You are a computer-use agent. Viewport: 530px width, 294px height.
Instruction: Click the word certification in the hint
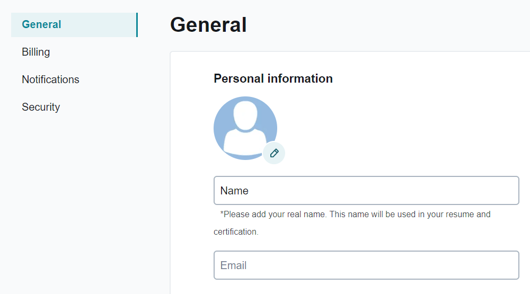click(x=236, y=232)
